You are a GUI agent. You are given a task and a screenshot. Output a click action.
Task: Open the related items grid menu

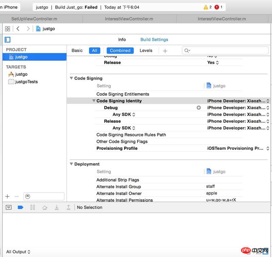pyautogui.click(x=7, y=29)
